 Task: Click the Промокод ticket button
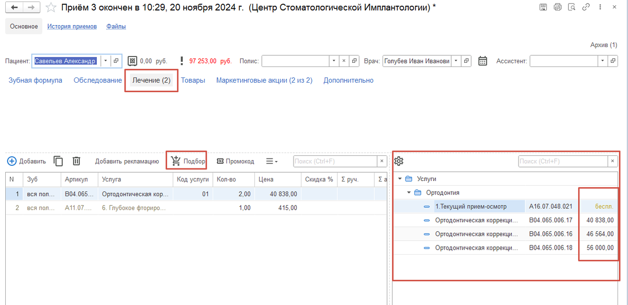click(x=235, y=161)
